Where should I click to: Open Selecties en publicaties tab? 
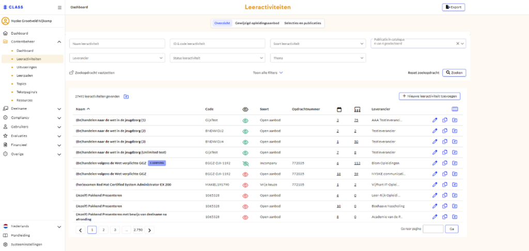(302, 23)
